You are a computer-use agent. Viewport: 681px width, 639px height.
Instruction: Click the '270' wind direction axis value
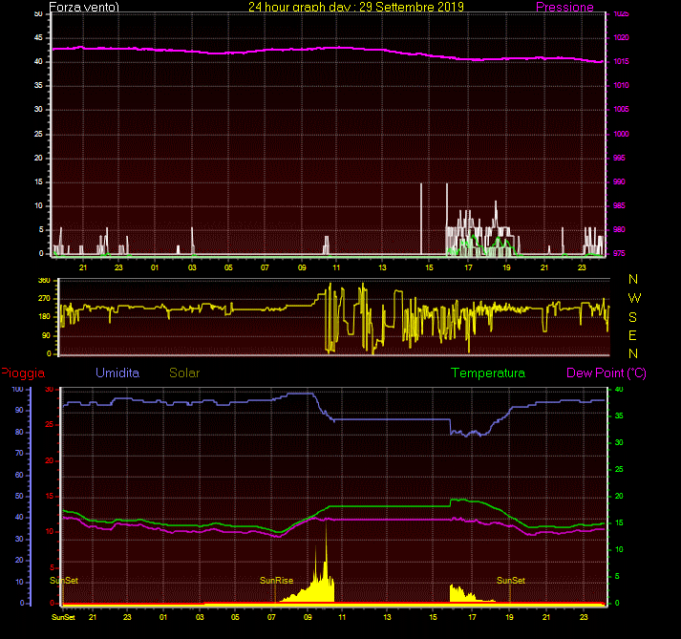[x=44, y=298]
